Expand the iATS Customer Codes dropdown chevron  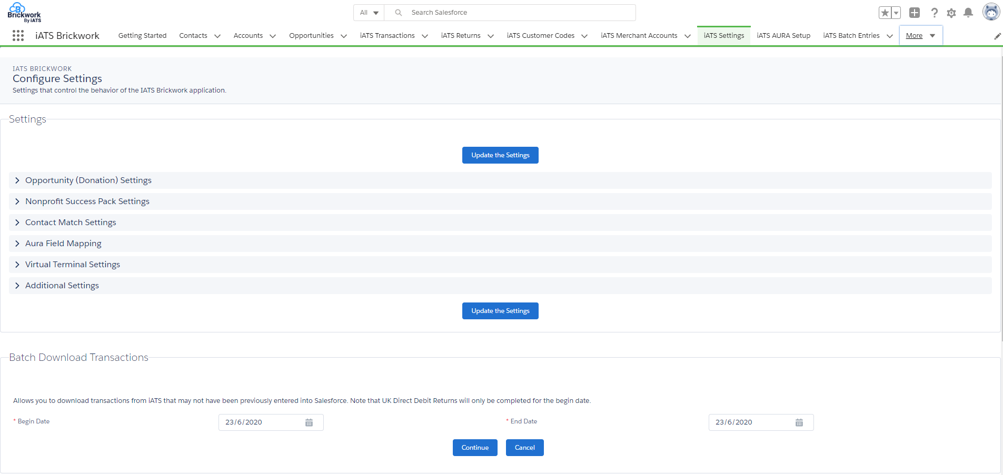pyautogui.click(x=584, y=36)
